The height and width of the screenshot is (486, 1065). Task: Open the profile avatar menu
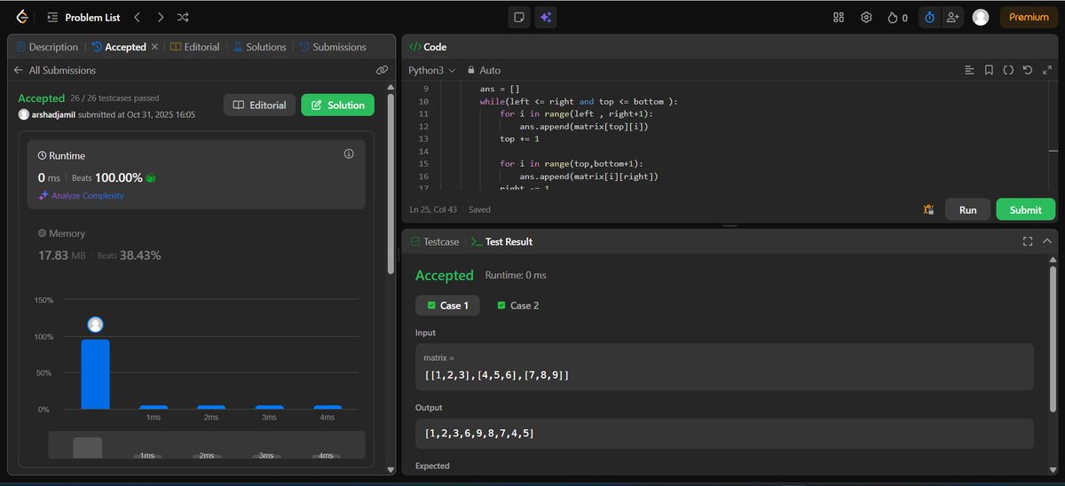[981, 17]
